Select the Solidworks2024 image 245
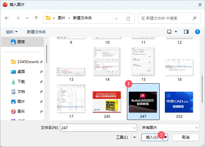Viewport: 205px width, 147px height. (x=107, y=102)
